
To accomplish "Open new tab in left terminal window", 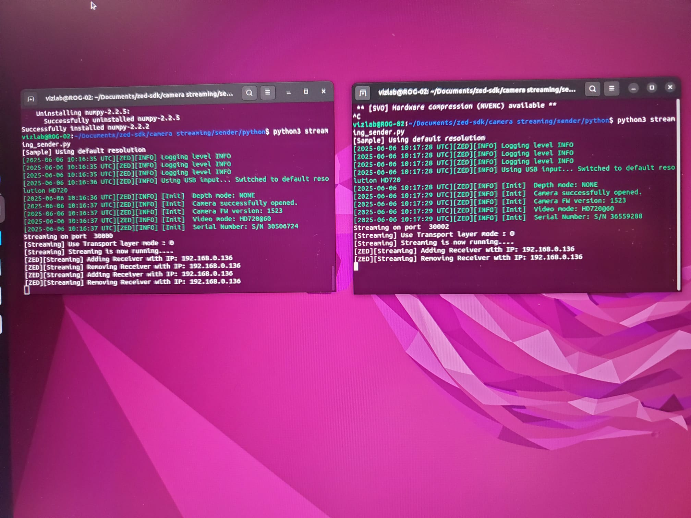I will tap(31, 99).
